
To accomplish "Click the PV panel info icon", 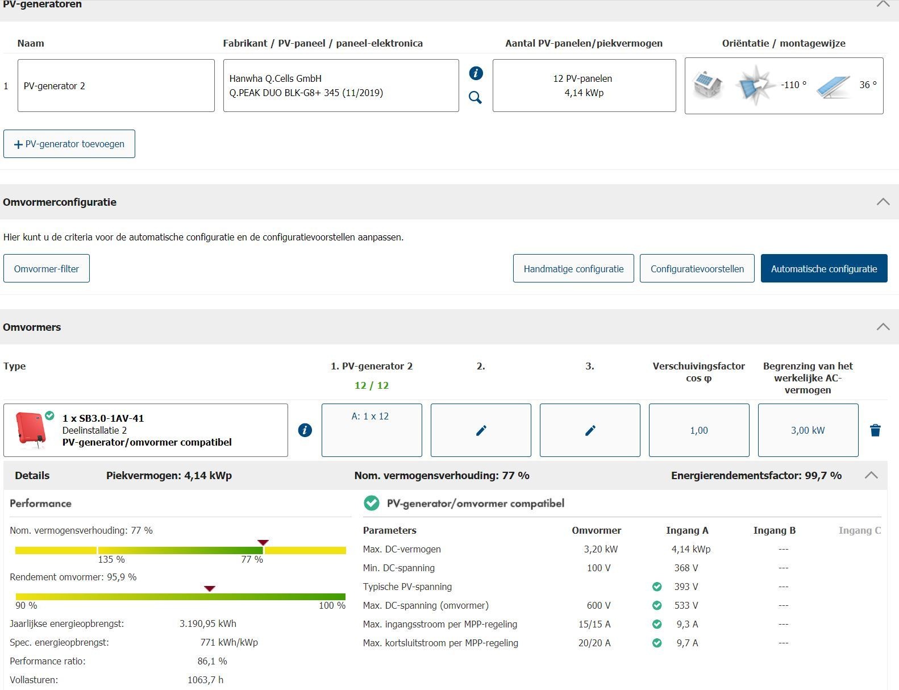I will tap(476, 73).
